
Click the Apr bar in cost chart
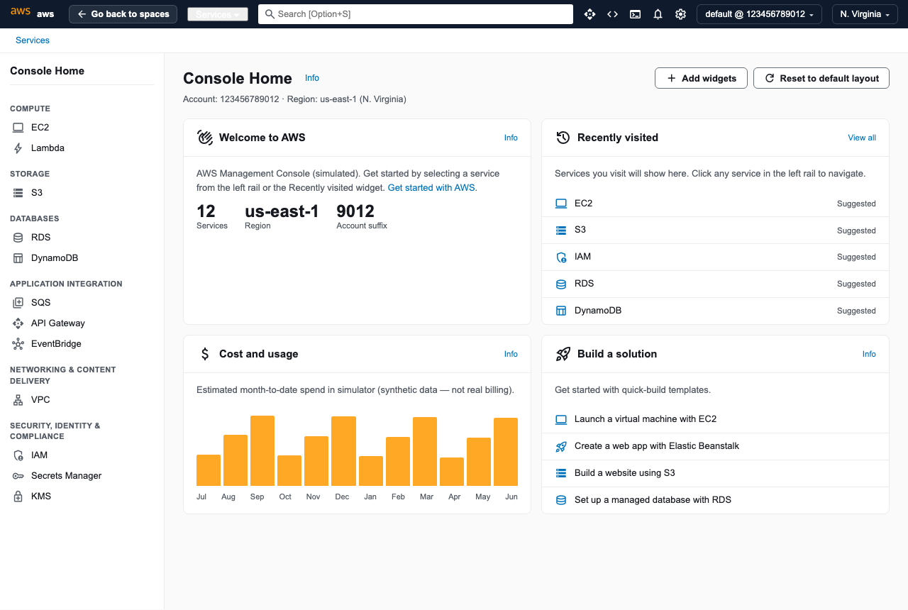pos(452,472)
